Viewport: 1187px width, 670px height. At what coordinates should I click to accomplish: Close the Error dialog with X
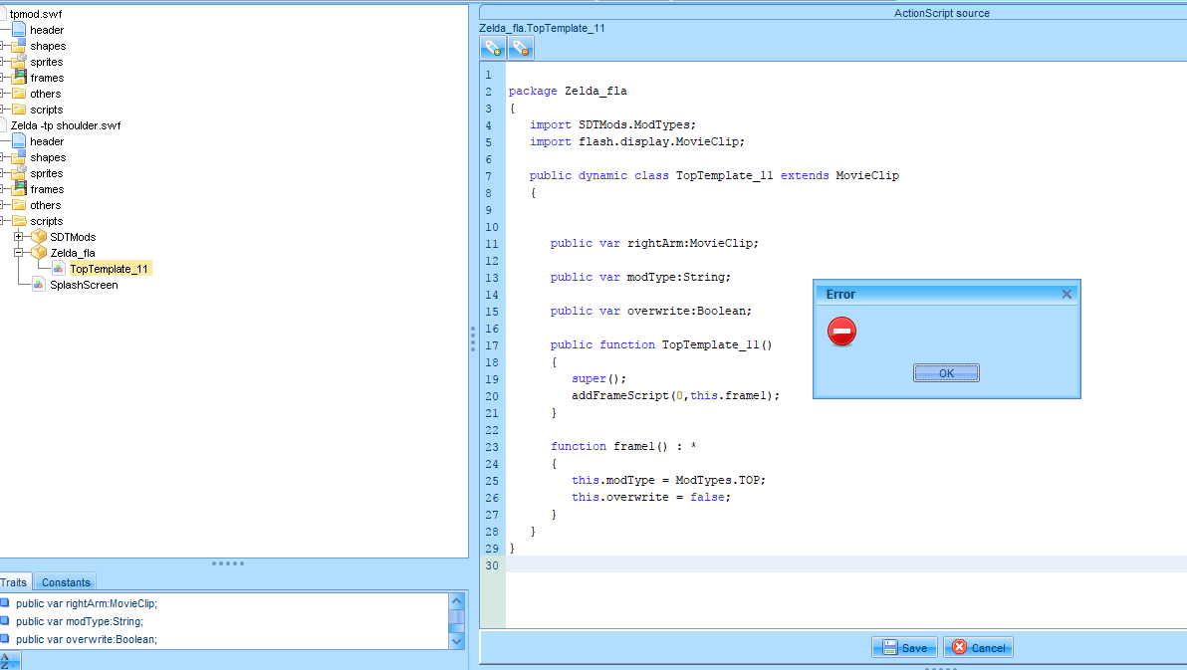click(x=1067, y=295)
